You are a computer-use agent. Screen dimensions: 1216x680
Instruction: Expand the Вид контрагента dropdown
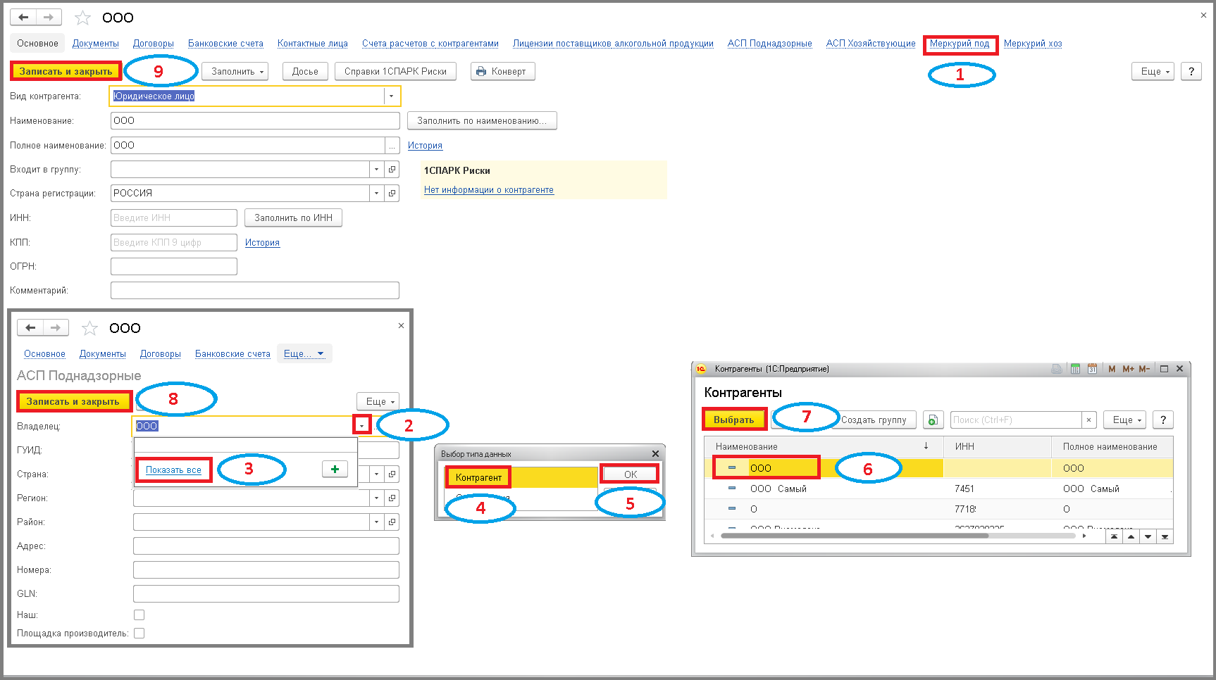pyautogui.click(x=391, y=96)
